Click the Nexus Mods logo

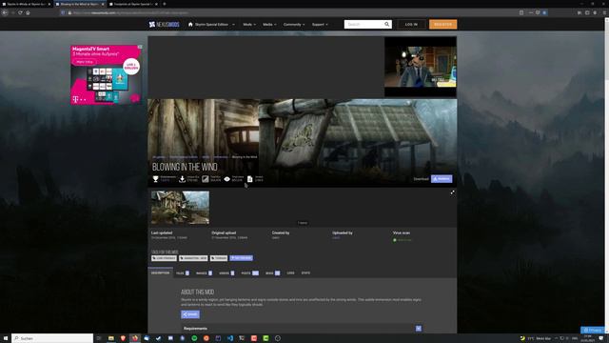coord(164,24)
